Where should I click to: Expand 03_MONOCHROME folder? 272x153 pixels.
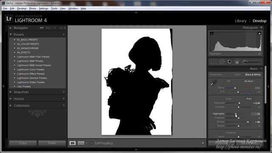pyautogui.click(x=14, y=48)
